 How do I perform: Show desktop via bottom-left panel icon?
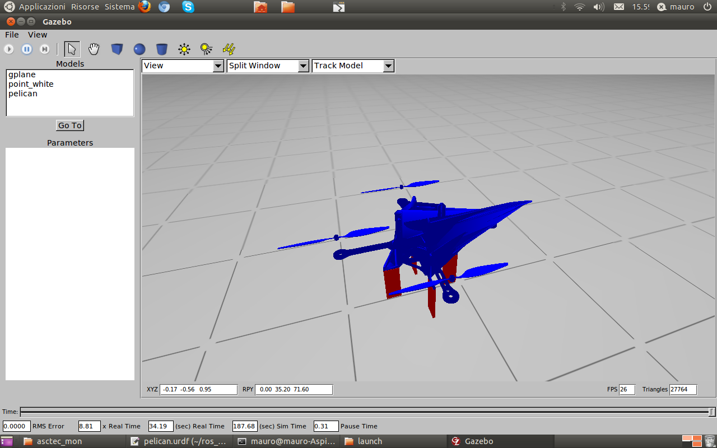[7, 441]
